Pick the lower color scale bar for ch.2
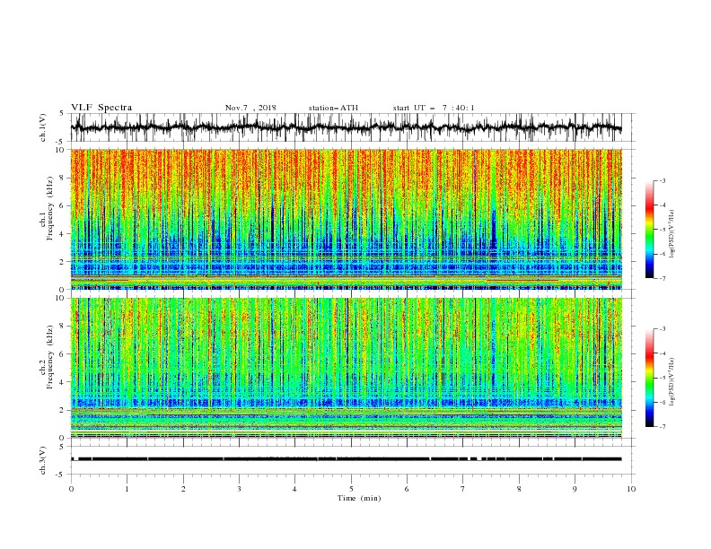This screenshot has width=711, height=549. pos(649,378)
